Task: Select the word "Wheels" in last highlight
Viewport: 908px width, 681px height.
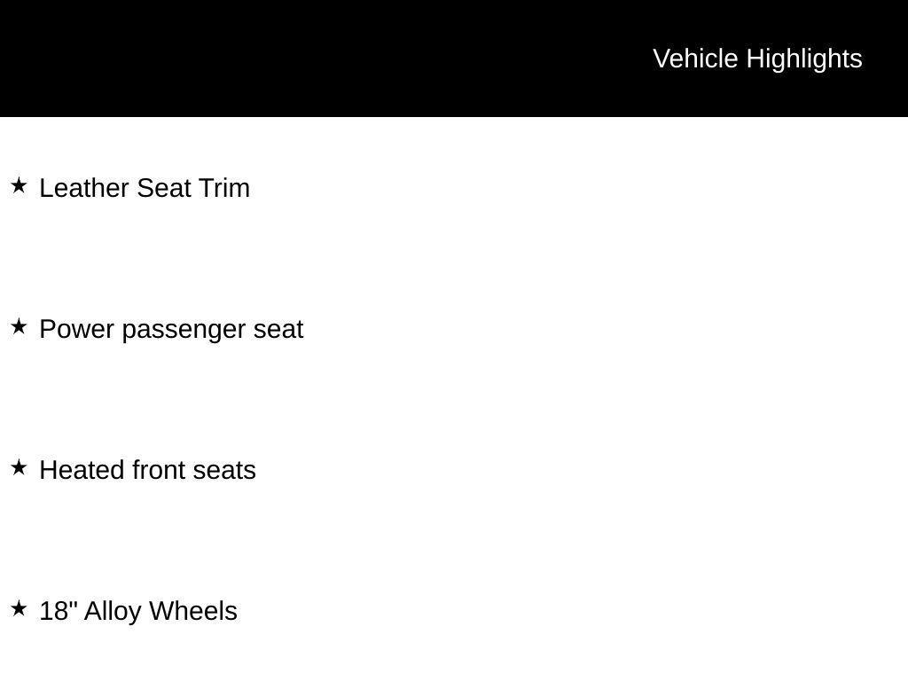Action: click(x=192, y=611)
